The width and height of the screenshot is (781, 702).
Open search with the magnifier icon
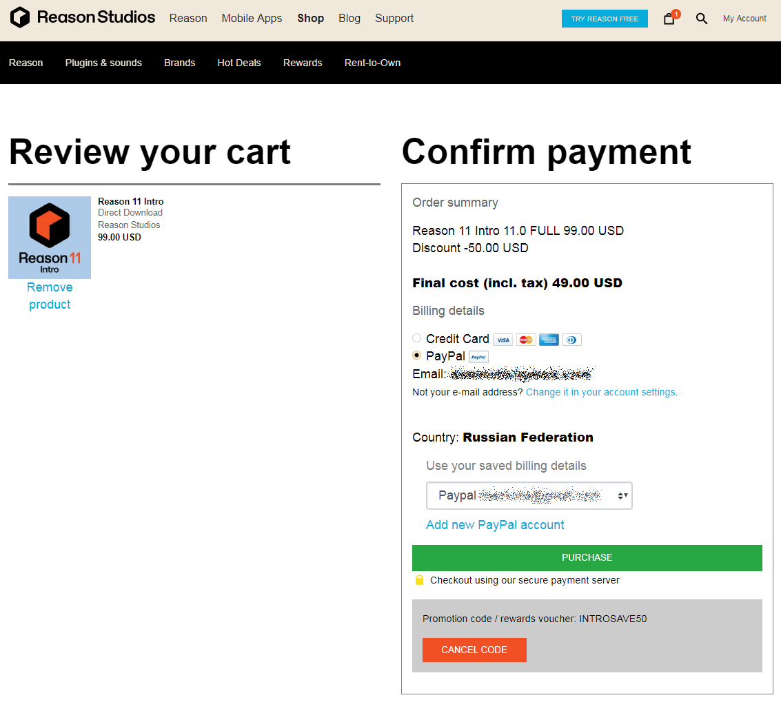click(x=701, y=19)
